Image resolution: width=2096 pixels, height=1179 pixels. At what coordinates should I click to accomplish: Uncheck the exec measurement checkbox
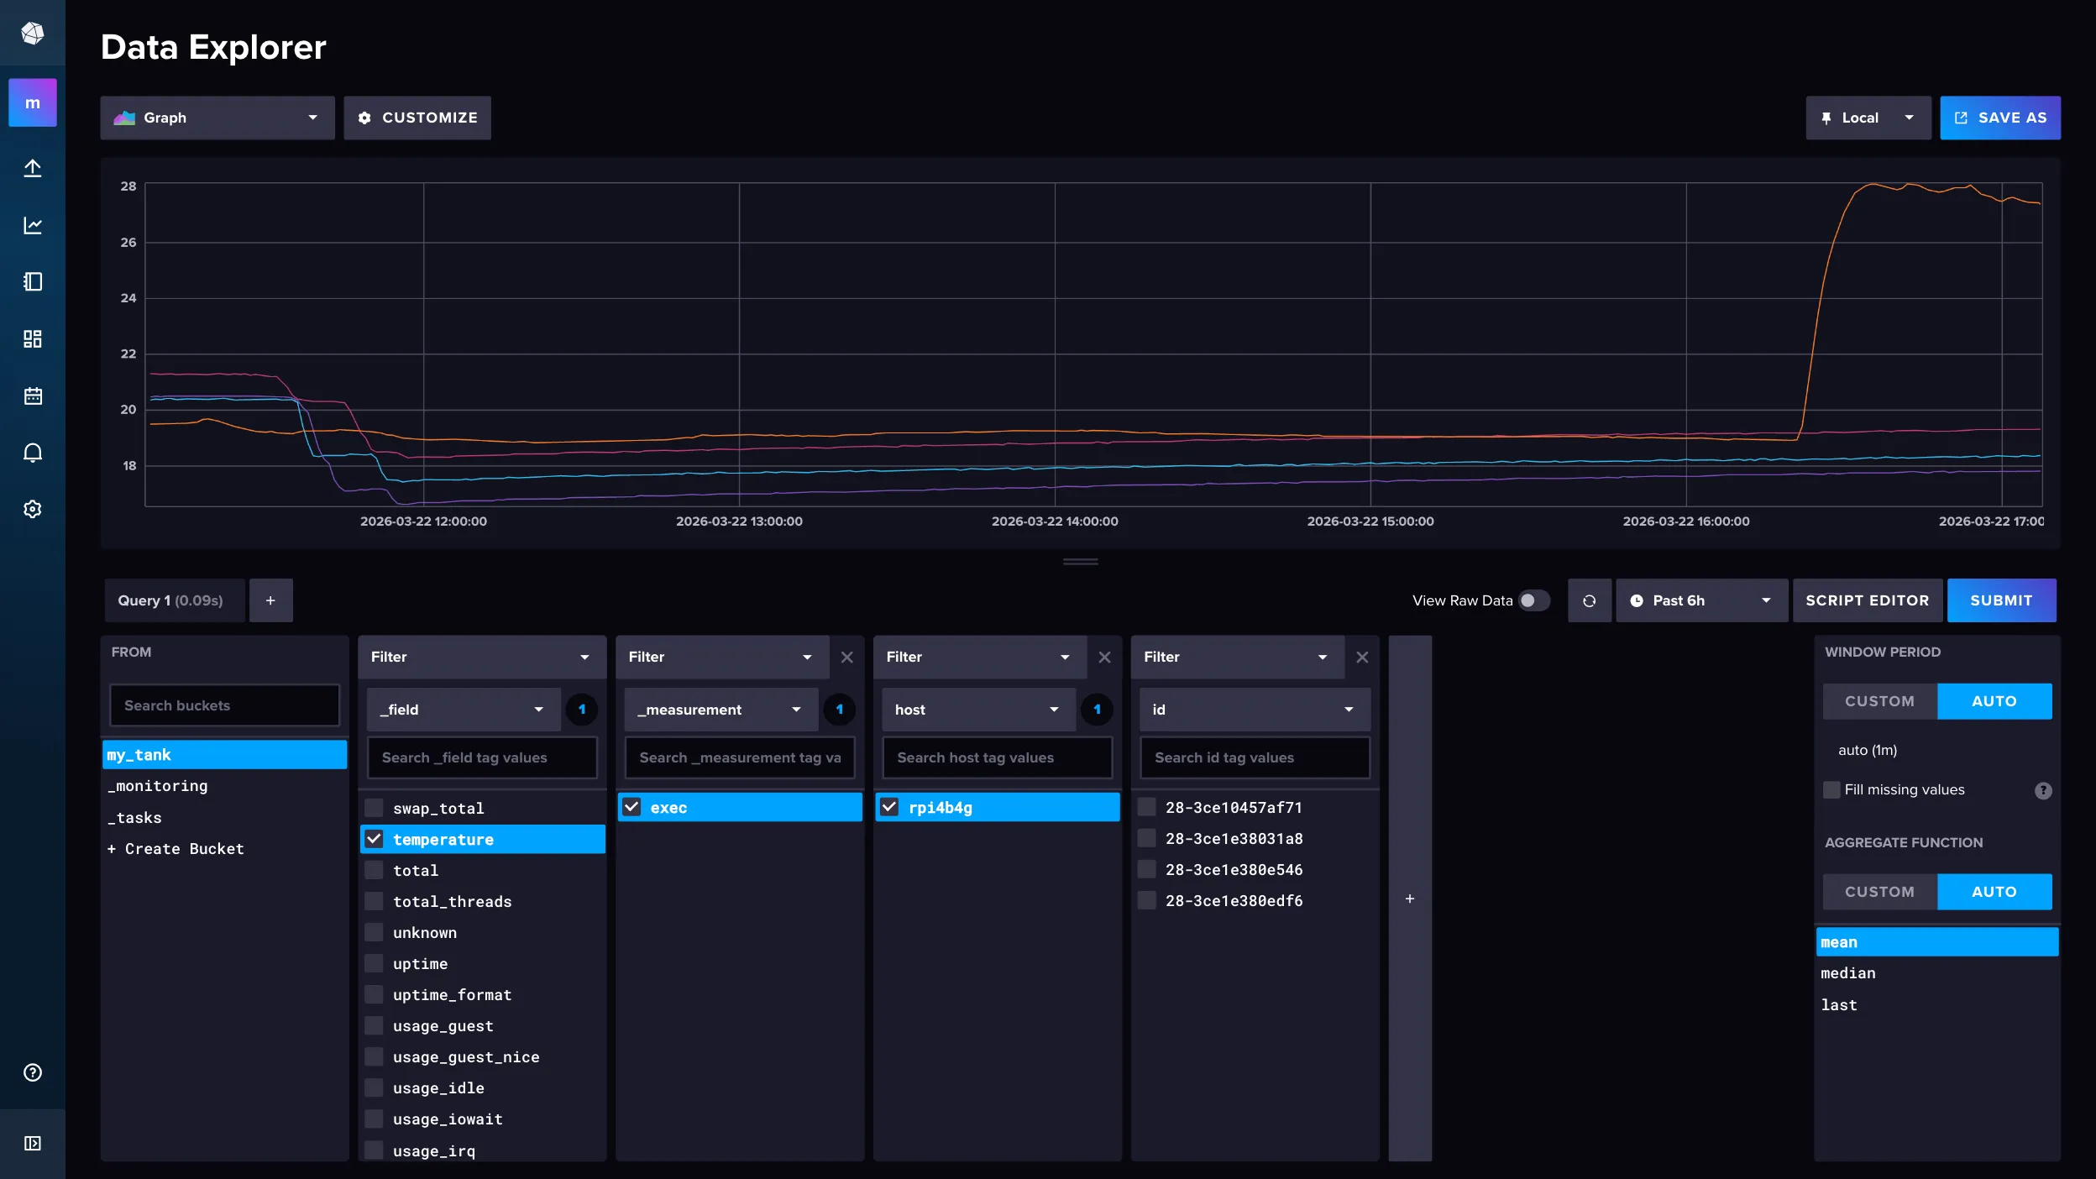click(631, 807)
